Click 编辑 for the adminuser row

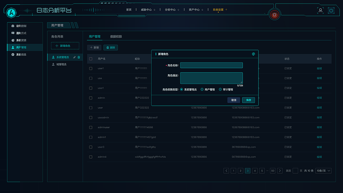[x=319, y=127]
